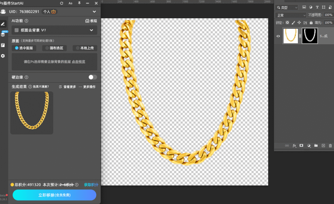Open the 类型 layer filter dropdown
The width and height of the screenshot is (334, 204).
[x=287, y=8]
